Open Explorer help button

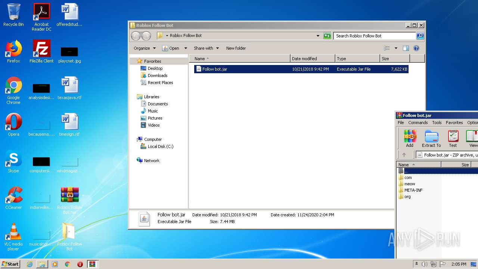click(416, 48)
